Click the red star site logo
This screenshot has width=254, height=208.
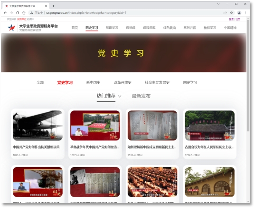(11, 28)
